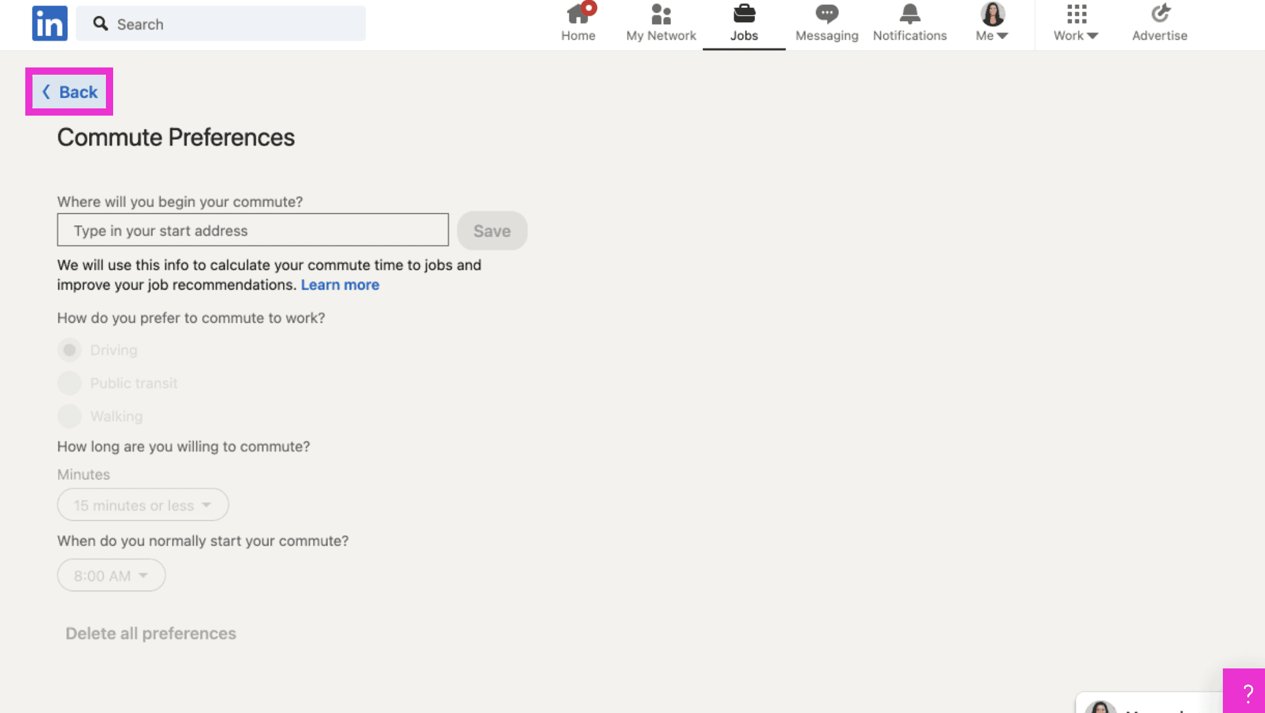The height and width of the screenshot is (713, 1265).
Task: Select Walking as commute method
Action: [70, 416]
